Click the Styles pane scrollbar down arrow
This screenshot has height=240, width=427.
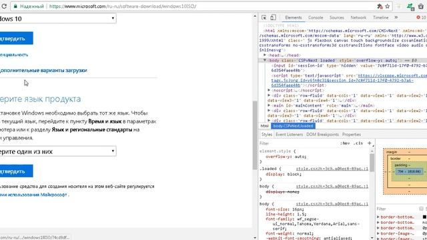tap(372, 237)
